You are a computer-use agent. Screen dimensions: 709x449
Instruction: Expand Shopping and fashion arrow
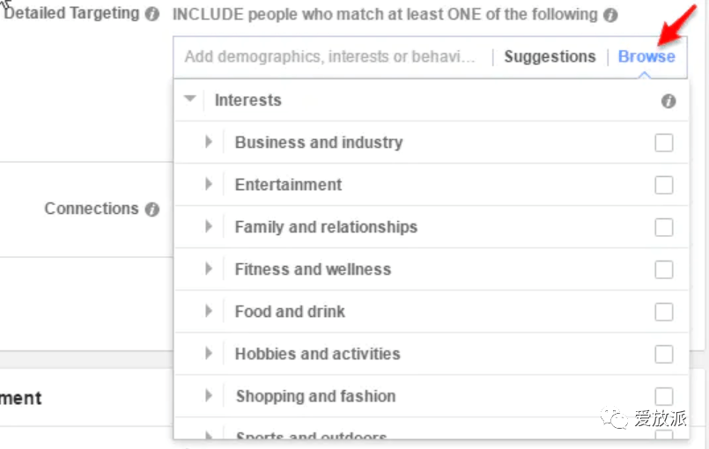pyautogui.click(x=209, y=395)
